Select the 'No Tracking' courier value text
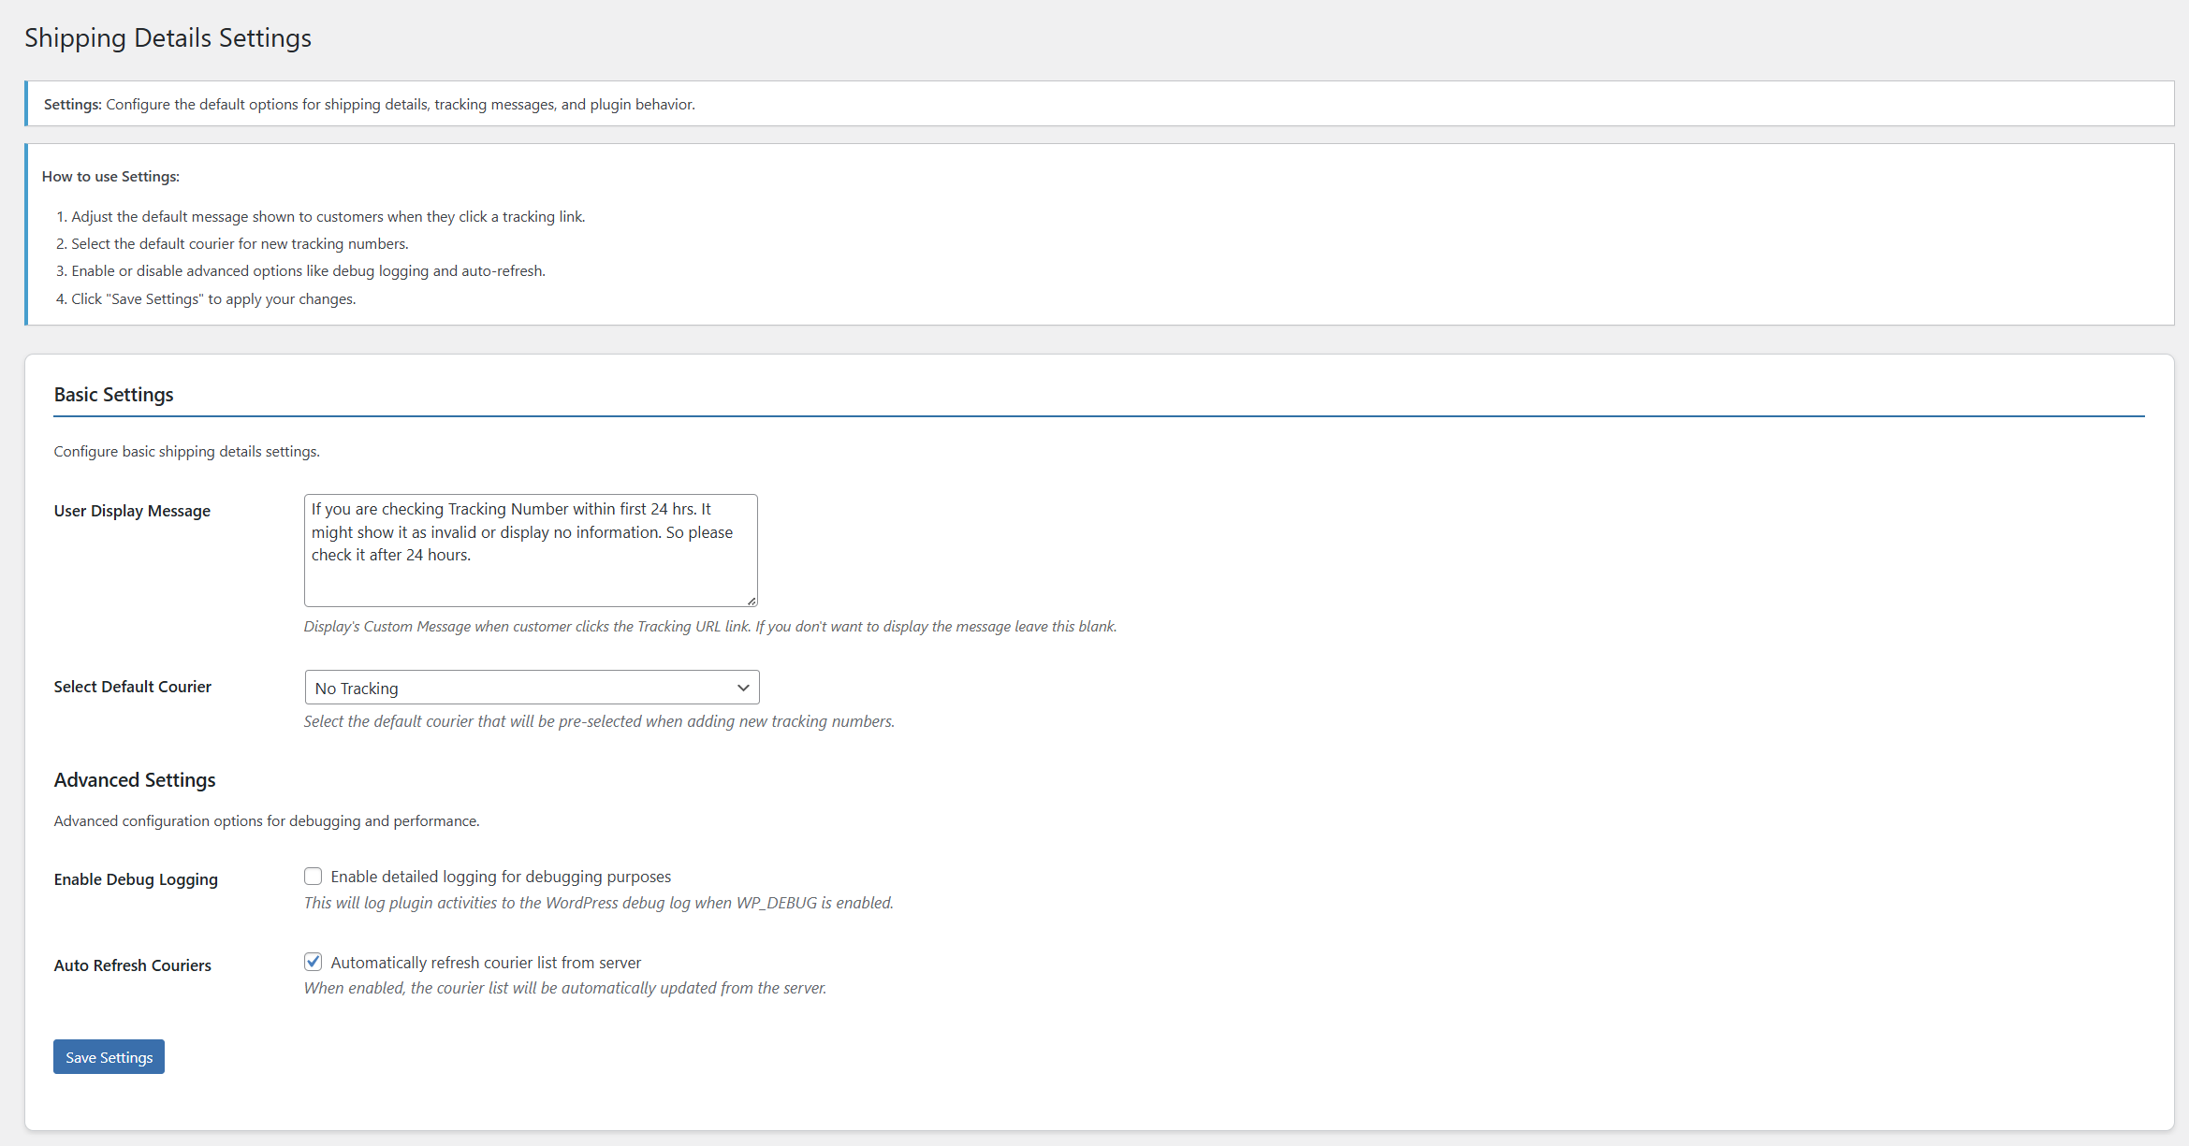This screenshot has width=2189, height=1146. [x=357, y=689]
